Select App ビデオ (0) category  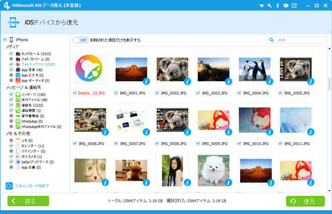[x=33, y=75]
